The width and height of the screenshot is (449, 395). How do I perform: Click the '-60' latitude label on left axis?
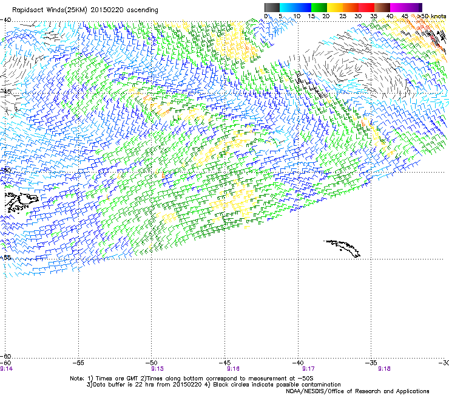5,356
